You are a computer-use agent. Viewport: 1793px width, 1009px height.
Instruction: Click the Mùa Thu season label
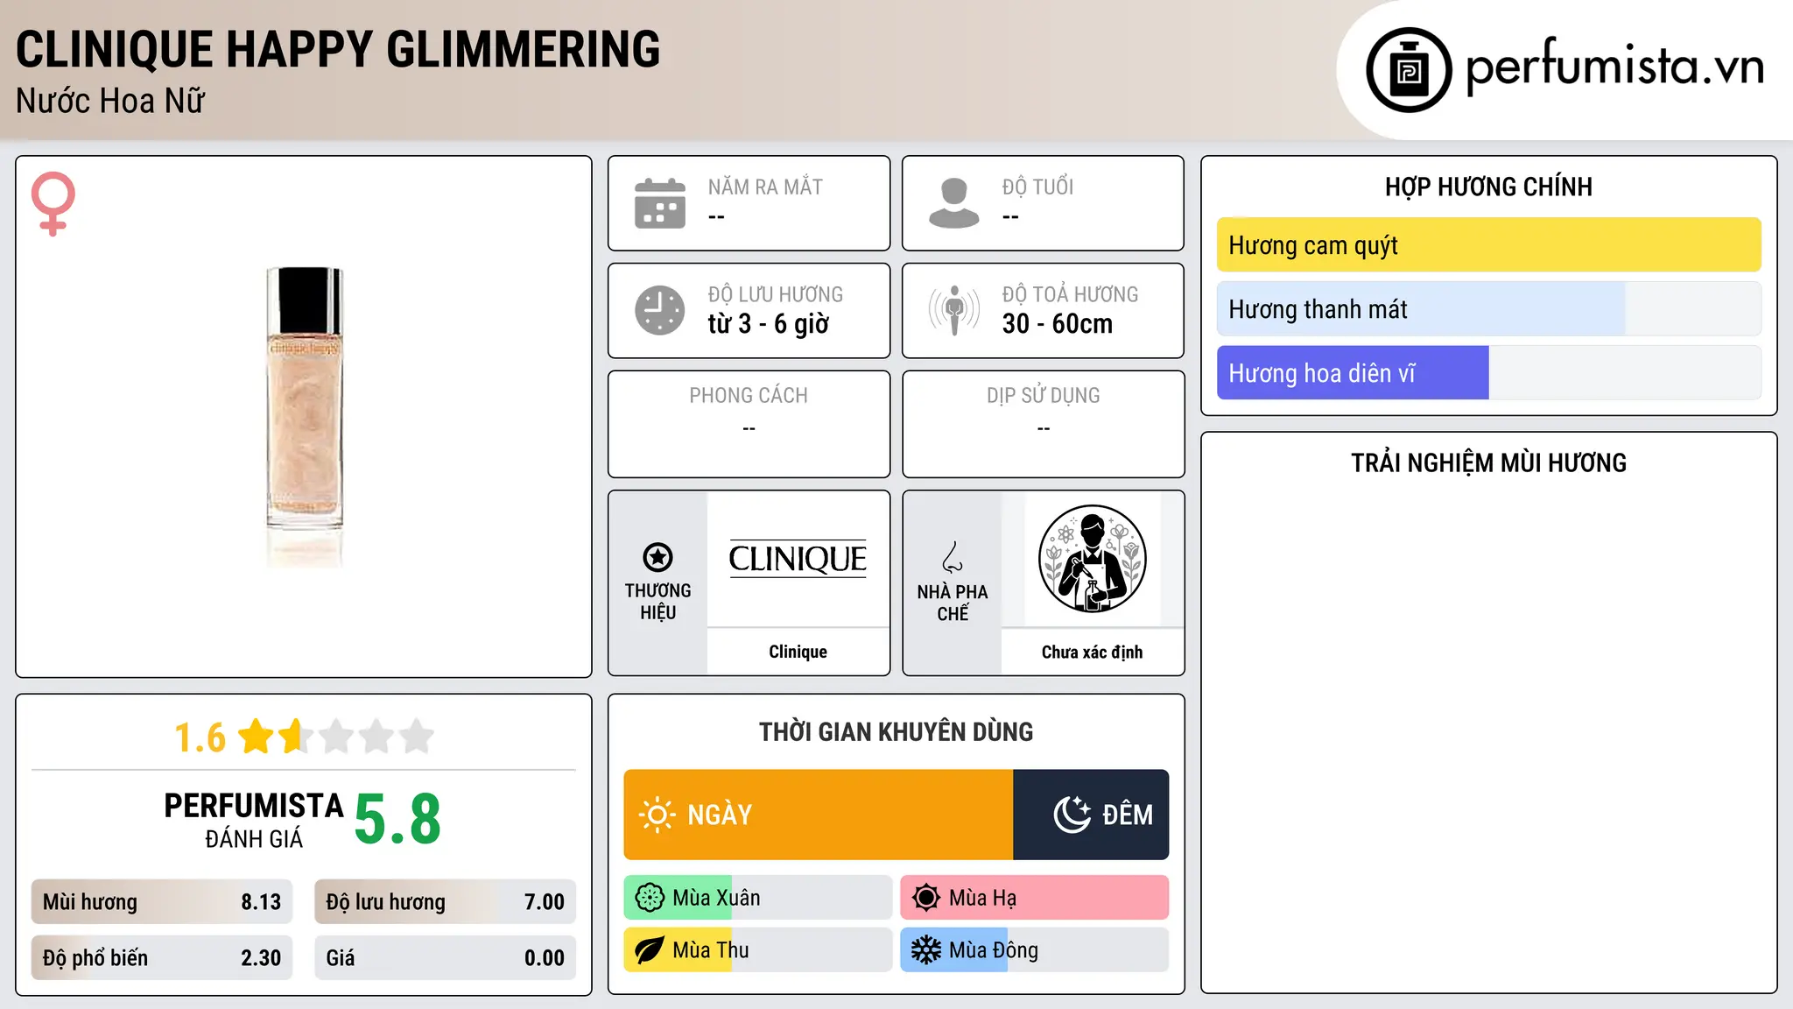[x=711, y=950]
